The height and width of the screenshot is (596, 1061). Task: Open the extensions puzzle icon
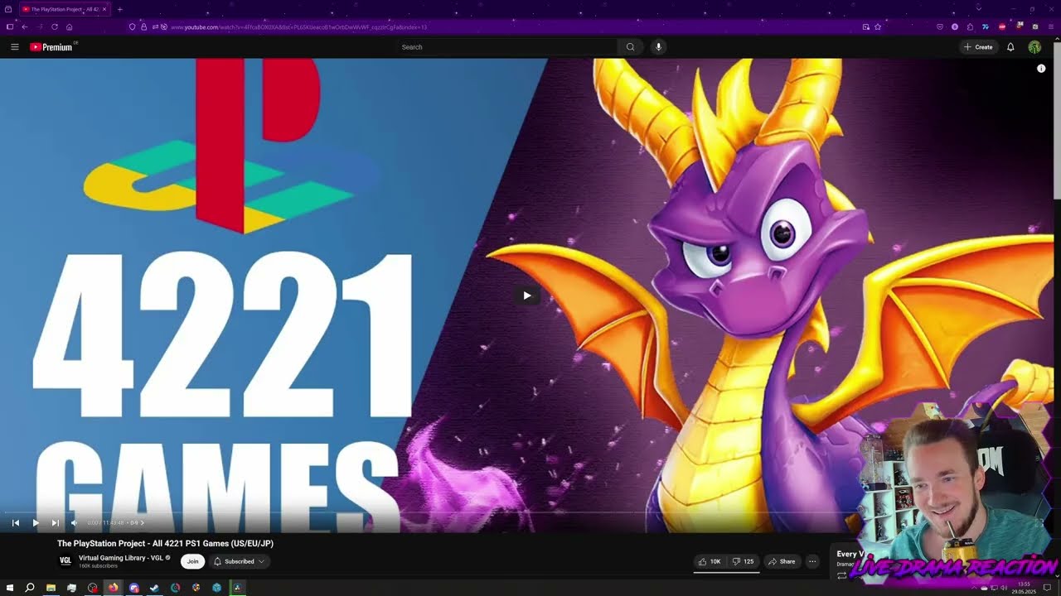[x=971, y=26]
